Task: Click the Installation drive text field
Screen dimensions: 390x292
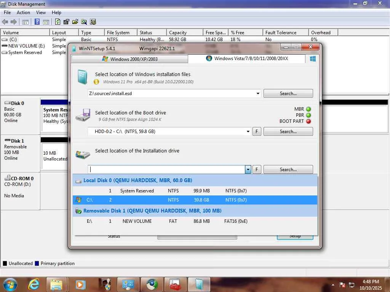Action: (166, 170)
